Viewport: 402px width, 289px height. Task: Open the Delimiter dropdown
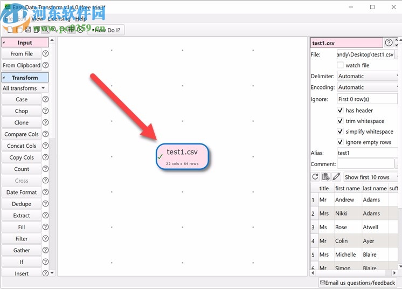pyautogui.click(x=368, y=76)
